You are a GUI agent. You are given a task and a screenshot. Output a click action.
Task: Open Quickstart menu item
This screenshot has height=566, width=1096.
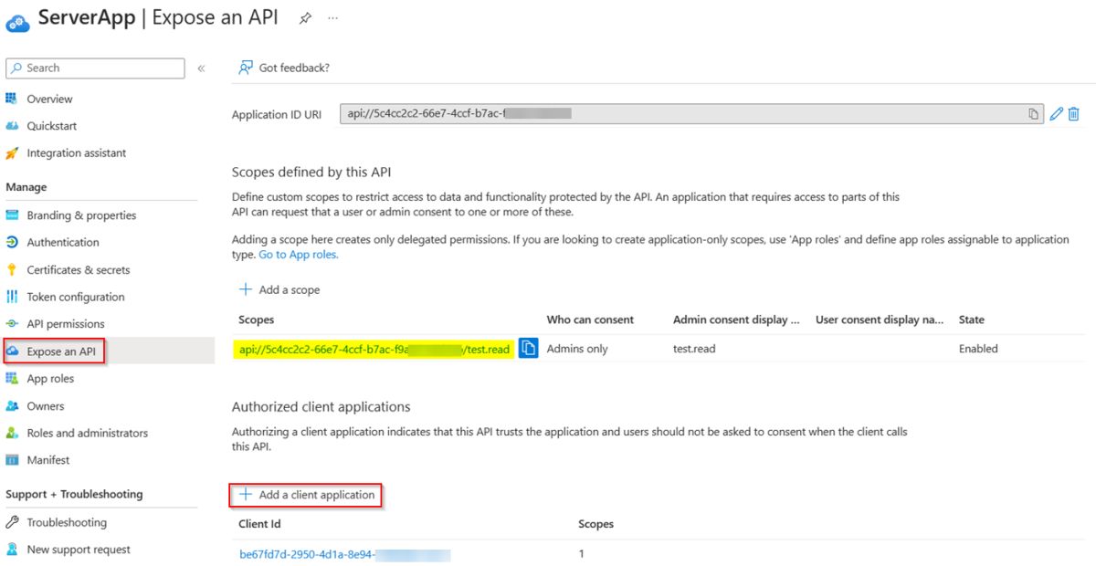(x=52, y=126)
